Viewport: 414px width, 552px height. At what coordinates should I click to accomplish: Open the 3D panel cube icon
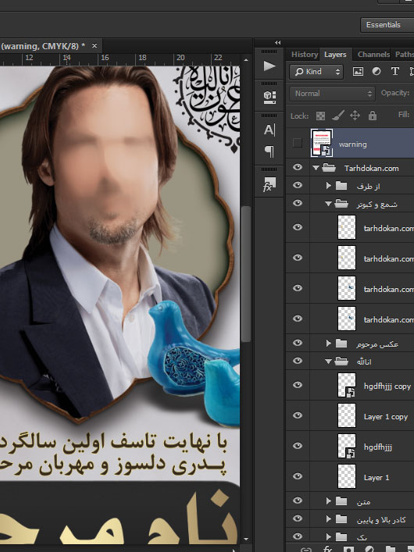(269, 97)
